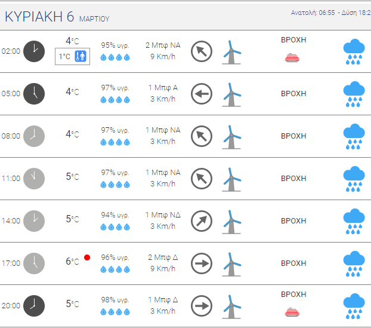Click the rain cloud icon at 05:00
The image size is (371, 328).
(354, 94)
